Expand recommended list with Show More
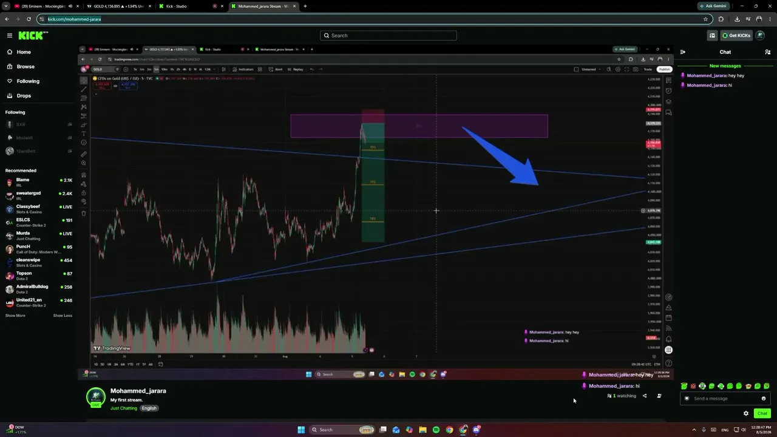Screen dimensions: 777x437 pos(15,316)
